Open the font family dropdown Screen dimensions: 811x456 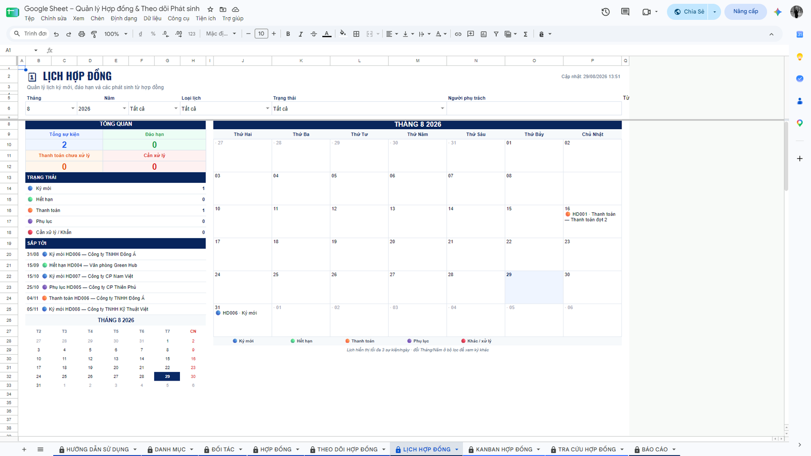coord(221,34)
